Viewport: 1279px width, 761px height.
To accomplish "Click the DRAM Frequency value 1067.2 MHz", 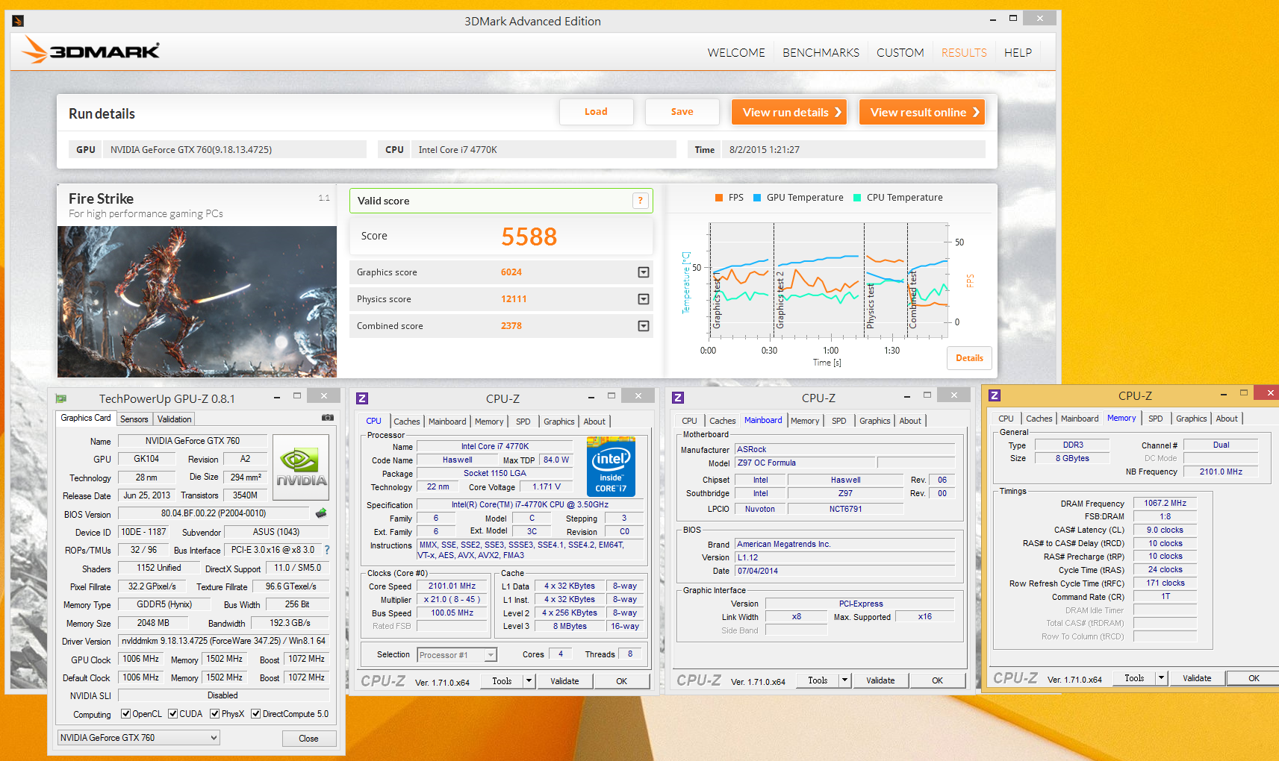I will point(1165,504).
